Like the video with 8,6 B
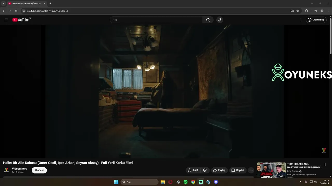The height and width of the screenshot is (186, 332). click(192, 170)
